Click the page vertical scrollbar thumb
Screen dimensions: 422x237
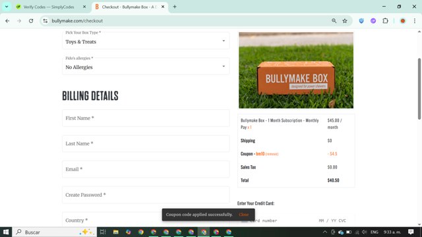coord(419,89)
